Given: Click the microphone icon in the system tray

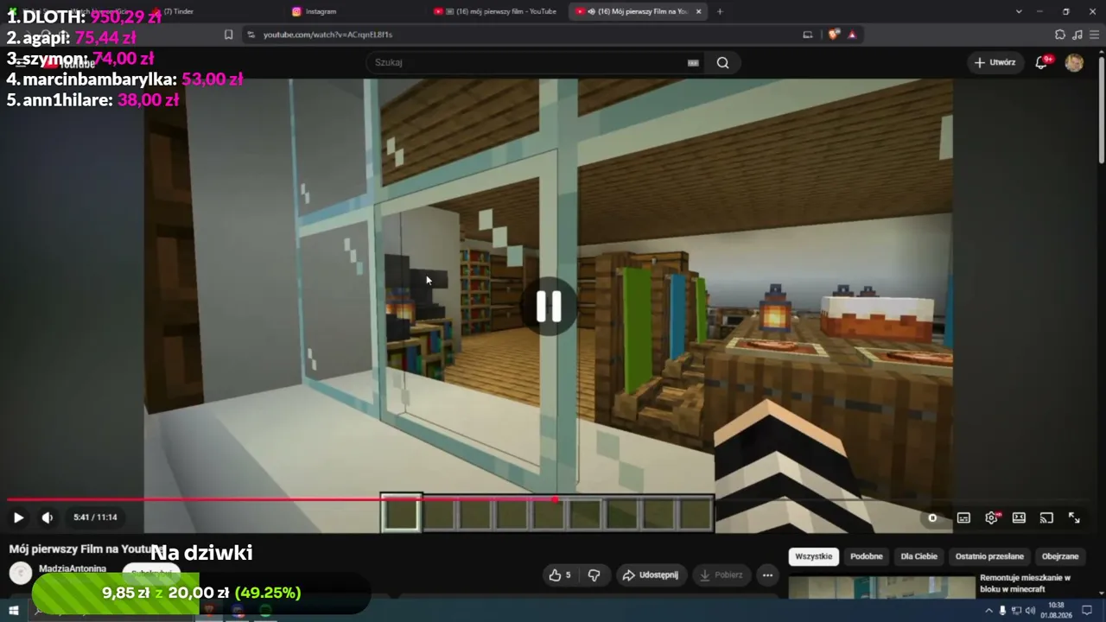Looking at the screenshot, I should click(1003, 611).
